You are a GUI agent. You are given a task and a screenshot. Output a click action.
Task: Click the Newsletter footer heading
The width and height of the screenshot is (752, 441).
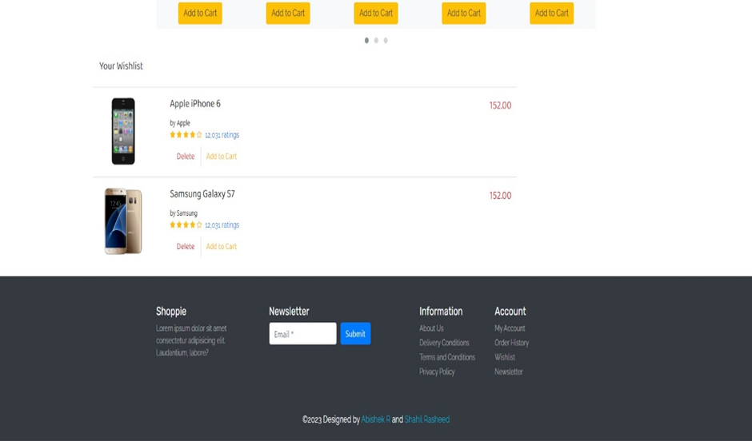289,312
